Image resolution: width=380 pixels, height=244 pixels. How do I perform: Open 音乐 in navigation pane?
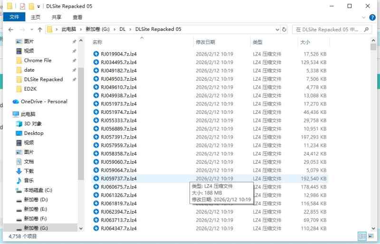click(x=29, y=180)
